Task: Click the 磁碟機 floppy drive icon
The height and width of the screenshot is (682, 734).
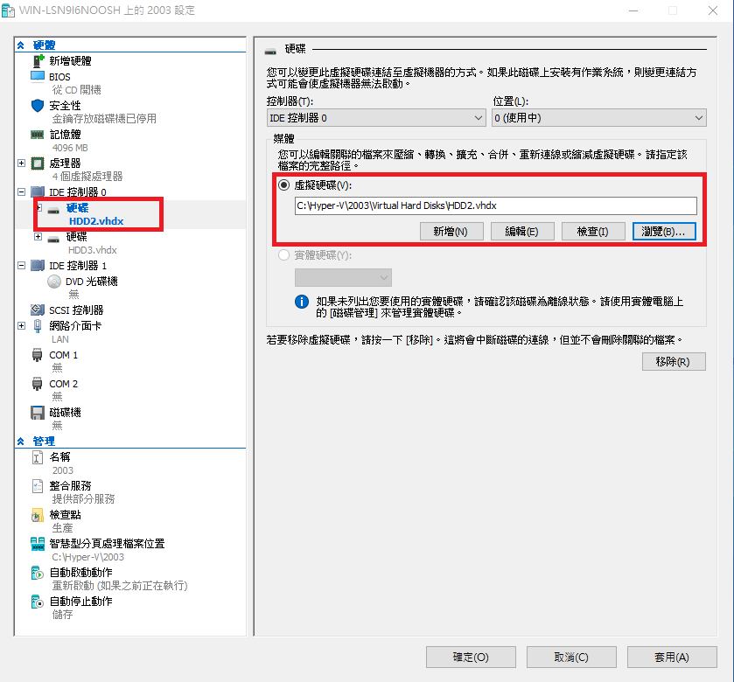Action: [38, 413]
